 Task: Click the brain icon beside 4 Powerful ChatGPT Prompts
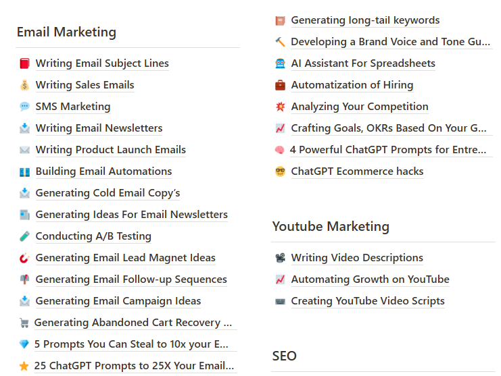280,150
